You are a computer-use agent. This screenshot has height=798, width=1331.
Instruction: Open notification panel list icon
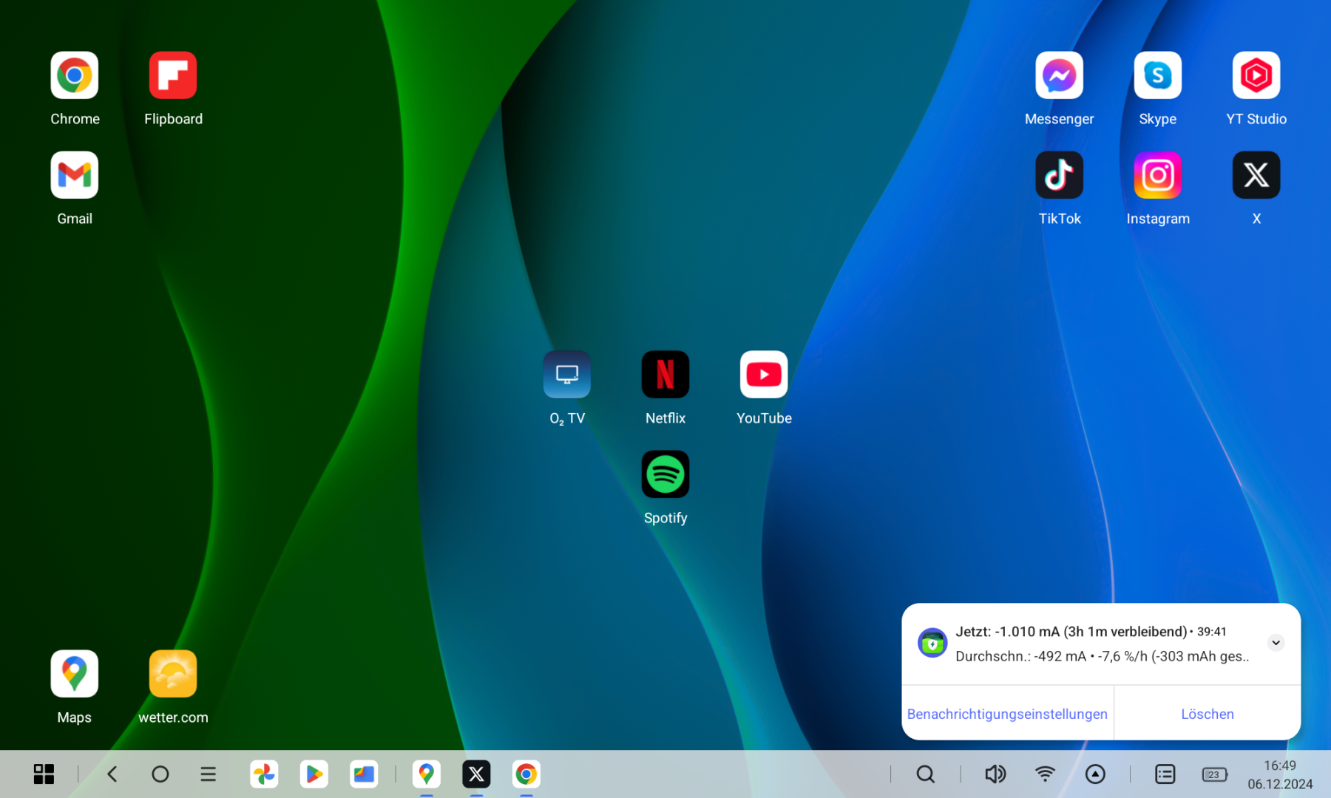pyautogui.click(x=1165, y=774)
